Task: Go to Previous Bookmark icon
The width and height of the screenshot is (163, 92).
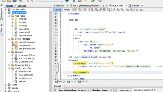Action: [x=114, y=10]
